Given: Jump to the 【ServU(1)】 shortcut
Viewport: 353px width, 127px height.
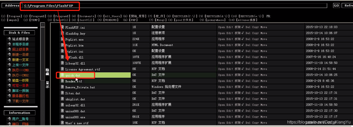Looking at the screenshot, I should tap(62, 20).
